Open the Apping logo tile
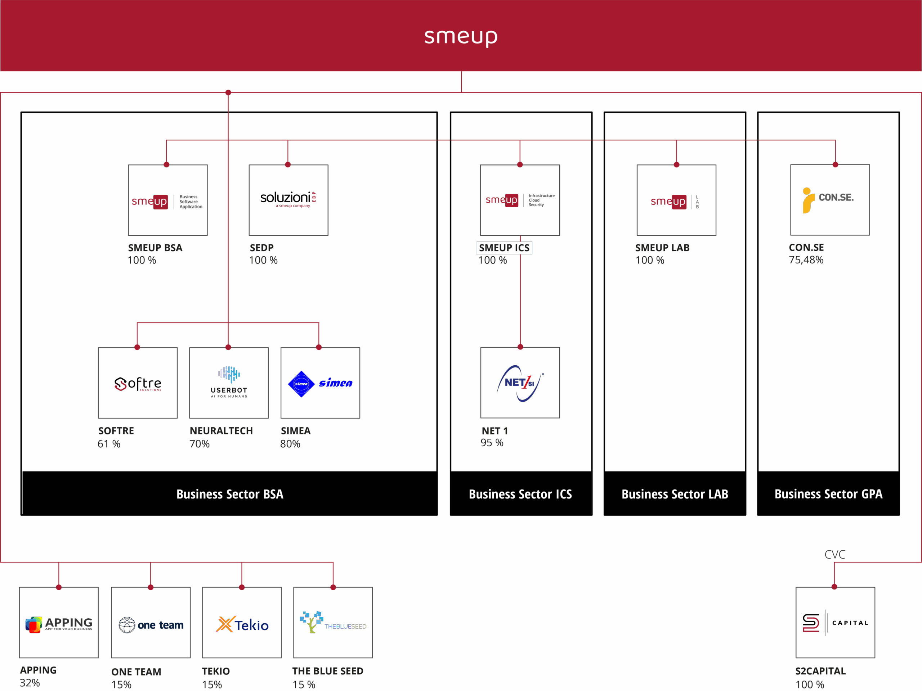Screen dimensions: 922x691 [x=59, y=623]
